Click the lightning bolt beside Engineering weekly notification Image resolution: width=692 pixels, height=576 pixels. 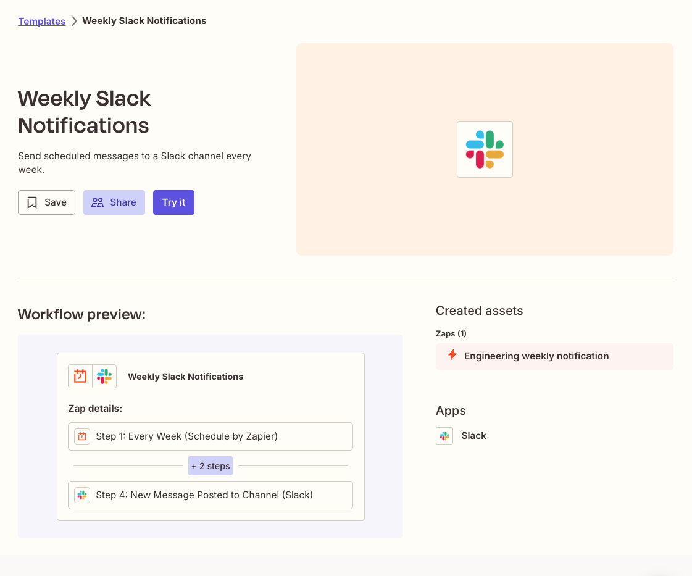pos(452,356)
